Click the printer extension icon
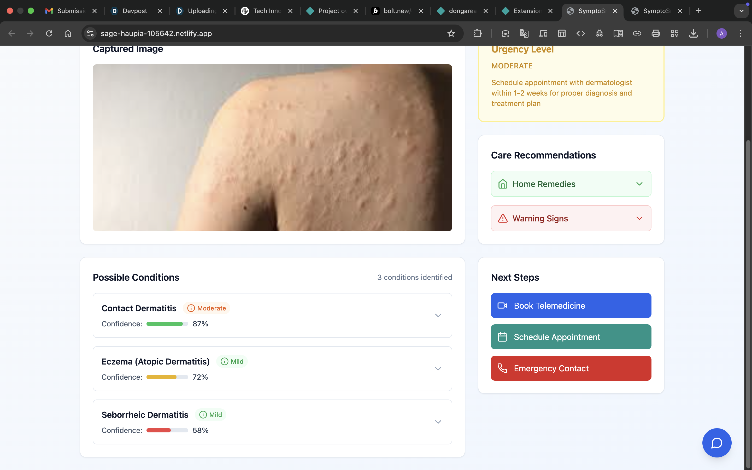The height and width of the screenshot is (470, 752). coord(656,33)
